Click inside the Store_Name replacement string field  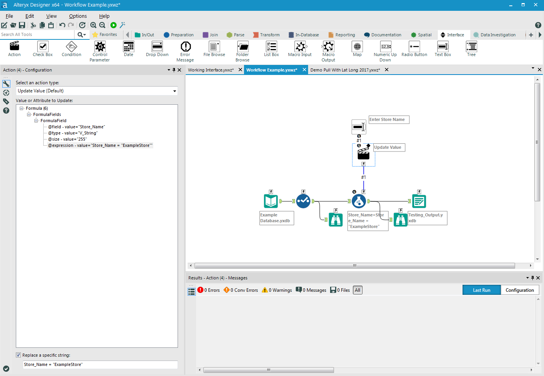pos(99,364)
